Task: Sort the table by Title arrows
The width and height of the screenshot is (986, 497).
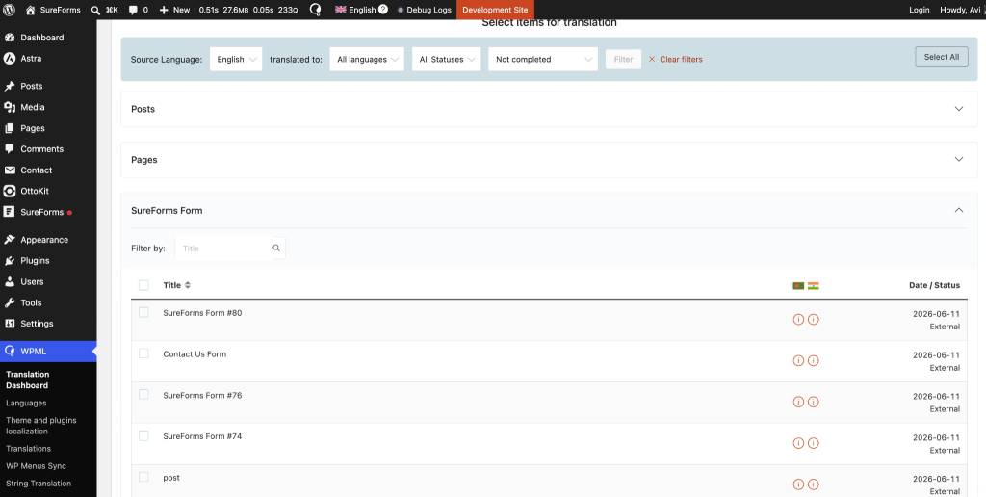Action: pyautogui.click(x=188, y=285)
